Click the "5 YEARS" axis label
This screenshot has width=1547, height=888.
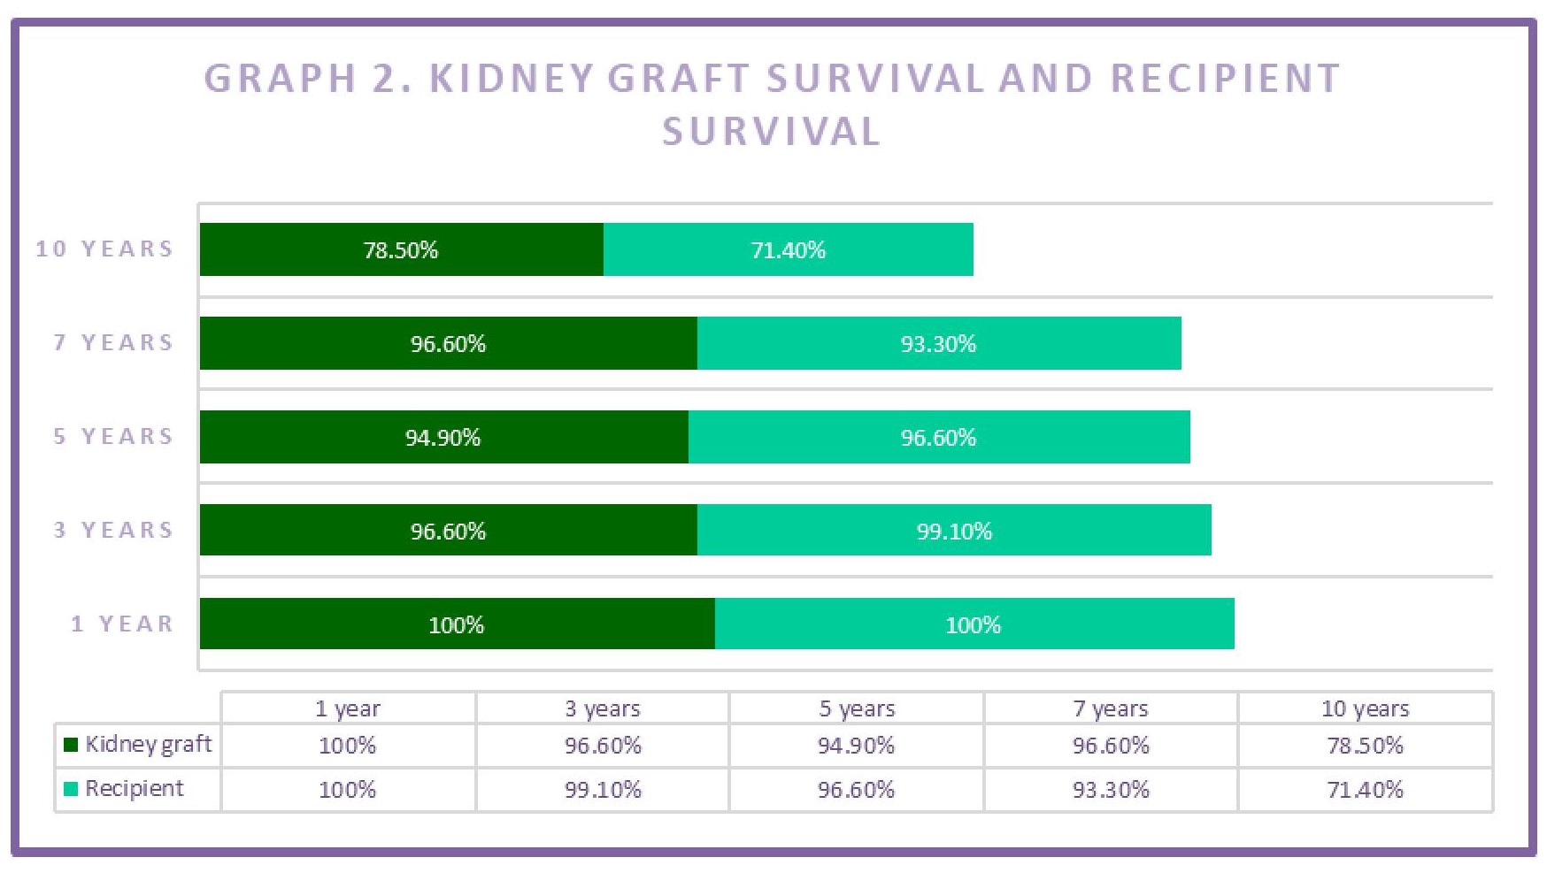113,437
